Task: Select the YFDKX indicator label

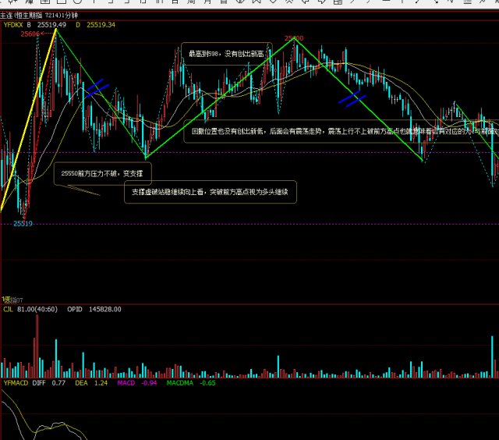Action: (x=13, y=25)
